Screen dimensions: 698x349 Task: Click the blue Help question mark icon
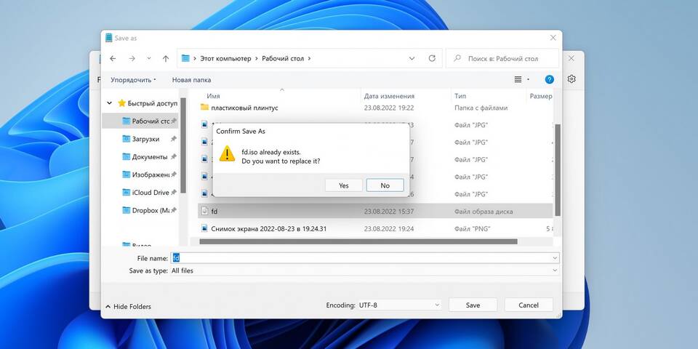point(550,79)
